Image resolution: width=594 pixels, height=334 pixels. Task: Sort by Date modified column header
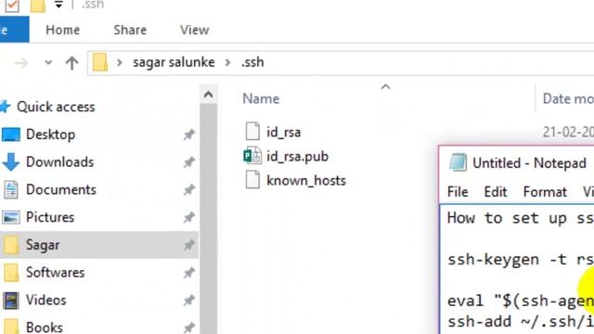[568, 99]
